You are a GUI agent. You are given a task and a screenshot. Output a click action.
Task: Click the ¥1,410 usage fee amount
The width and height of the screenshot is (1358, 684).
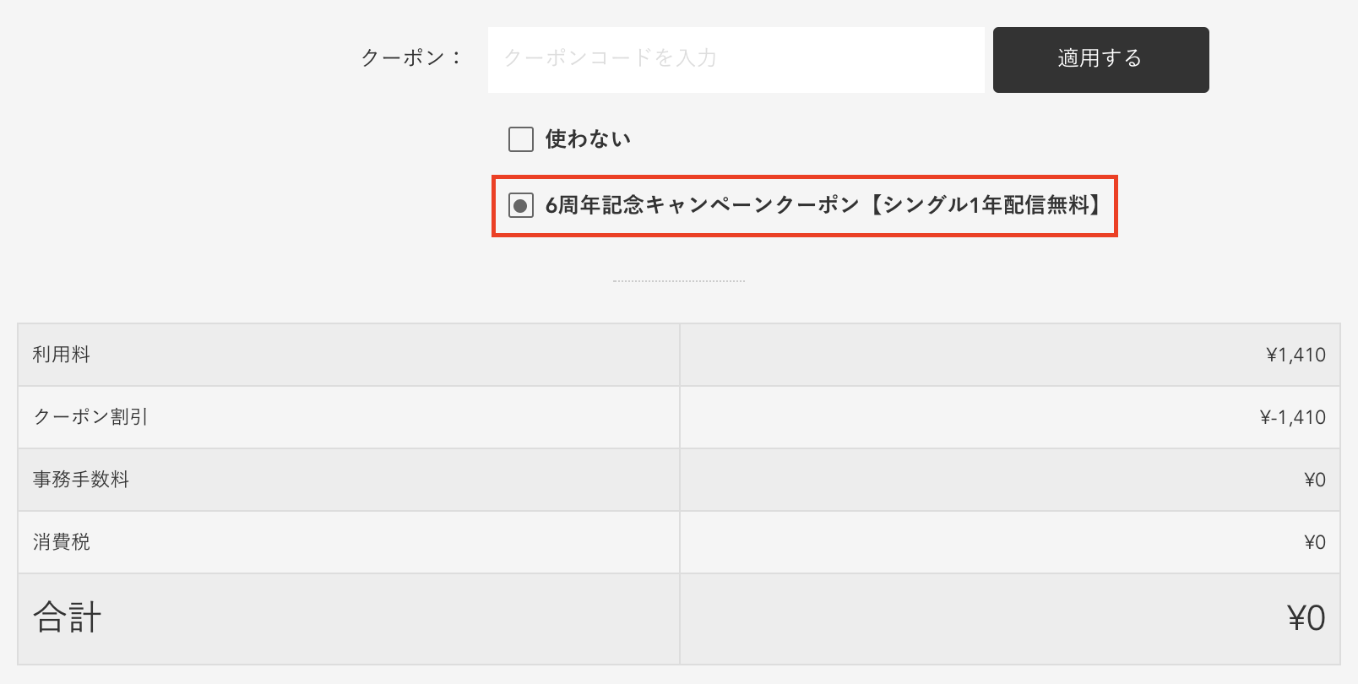[1296, 355]
